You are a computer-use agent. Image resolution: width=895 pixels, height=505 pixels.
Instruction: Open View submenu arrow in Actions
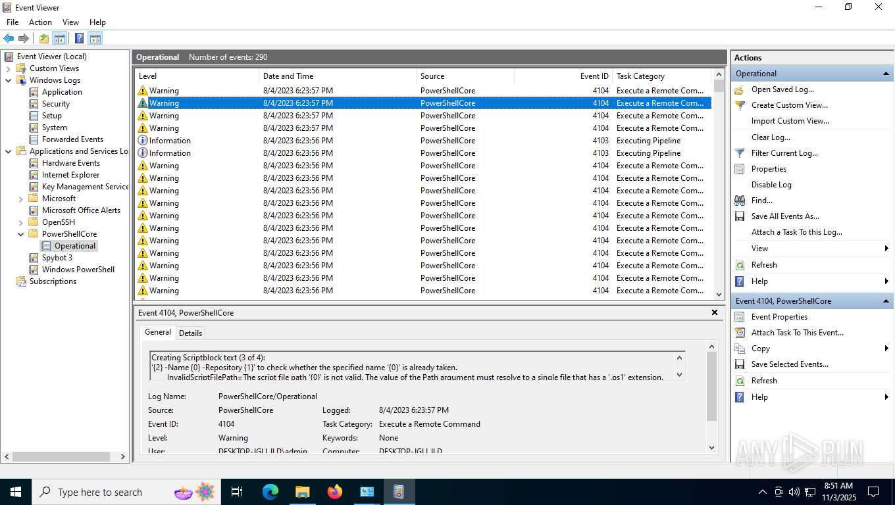(x=886, y=249)
